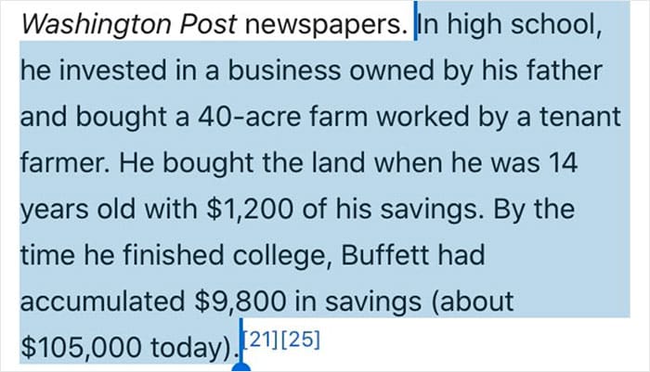Open citation reference [25]
Image resolution: width=650 pixels, height=372 pixels.
(x=301, y=340)
